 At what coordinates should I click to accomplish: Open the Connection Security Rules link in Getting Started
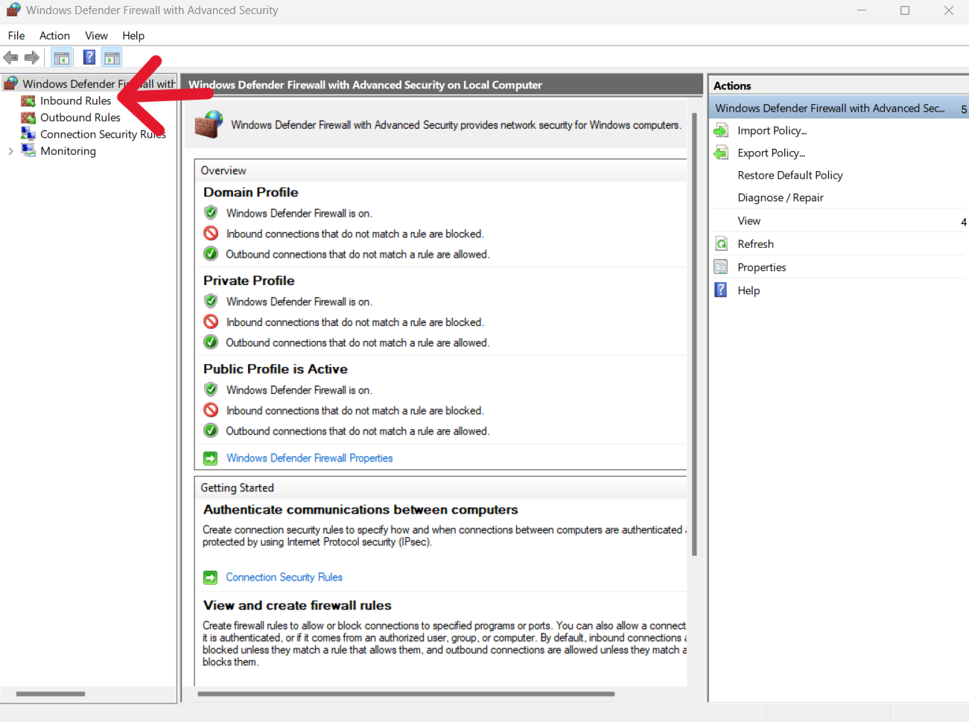click(285, 578)
